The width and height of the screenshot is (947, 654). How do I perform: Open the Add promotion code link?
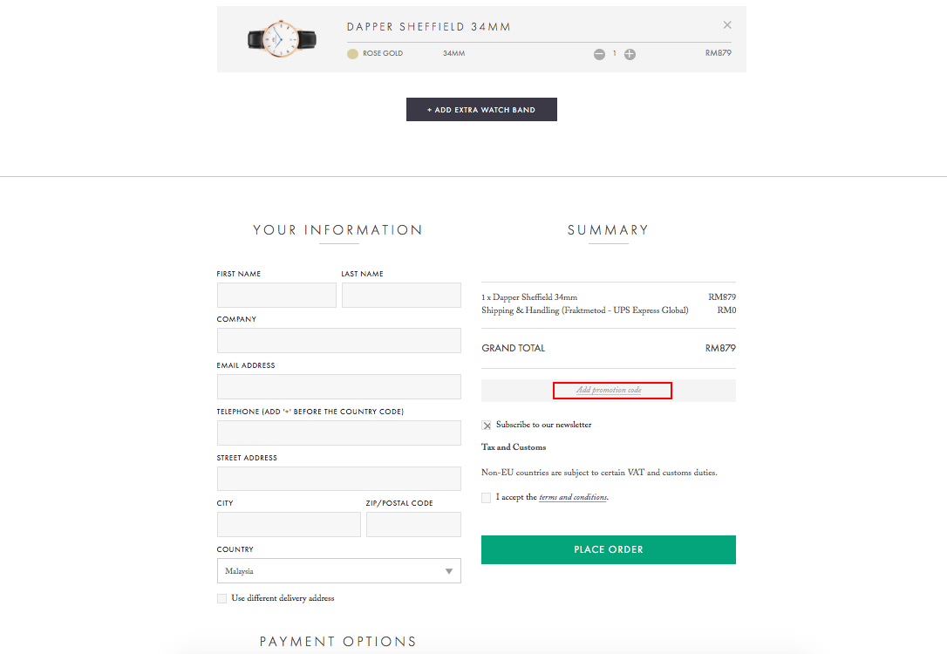(609, 390)
